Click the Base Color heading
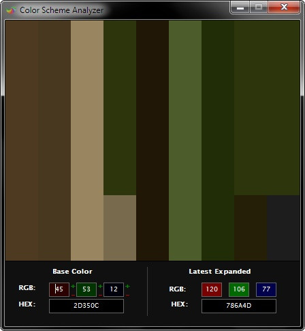This screenshot has height=331, width=305. tap(72, 272)
